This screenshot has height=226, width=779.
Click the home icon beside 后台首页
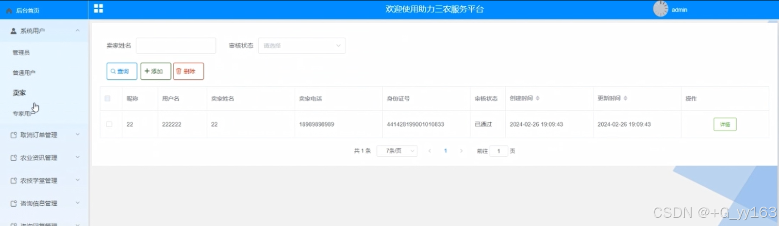[x=9, y=10]
